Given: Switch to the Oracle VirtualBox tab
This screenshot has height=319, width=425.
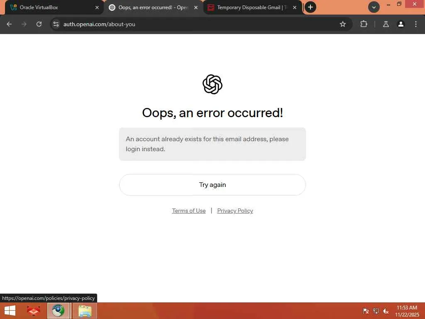Looking at the screenshot, I should click(54, 7).
